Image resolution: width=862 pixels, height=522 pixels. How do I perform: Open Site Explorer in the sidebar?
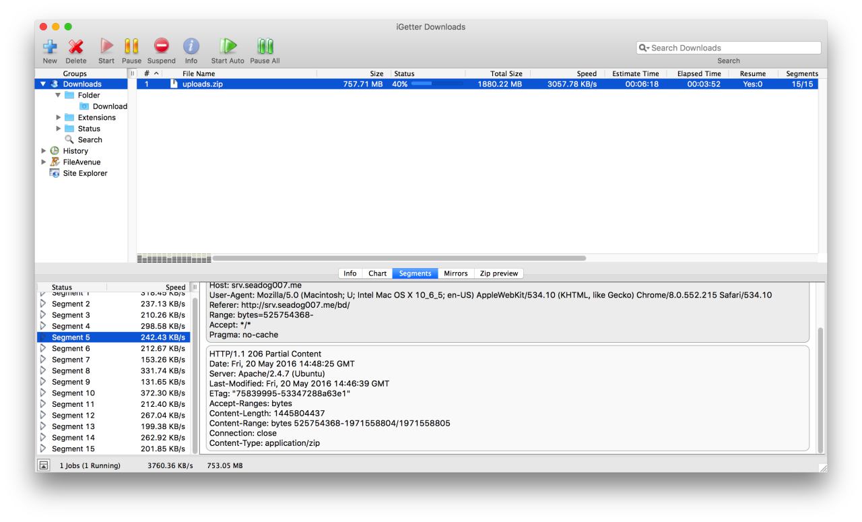pos(85,173)
